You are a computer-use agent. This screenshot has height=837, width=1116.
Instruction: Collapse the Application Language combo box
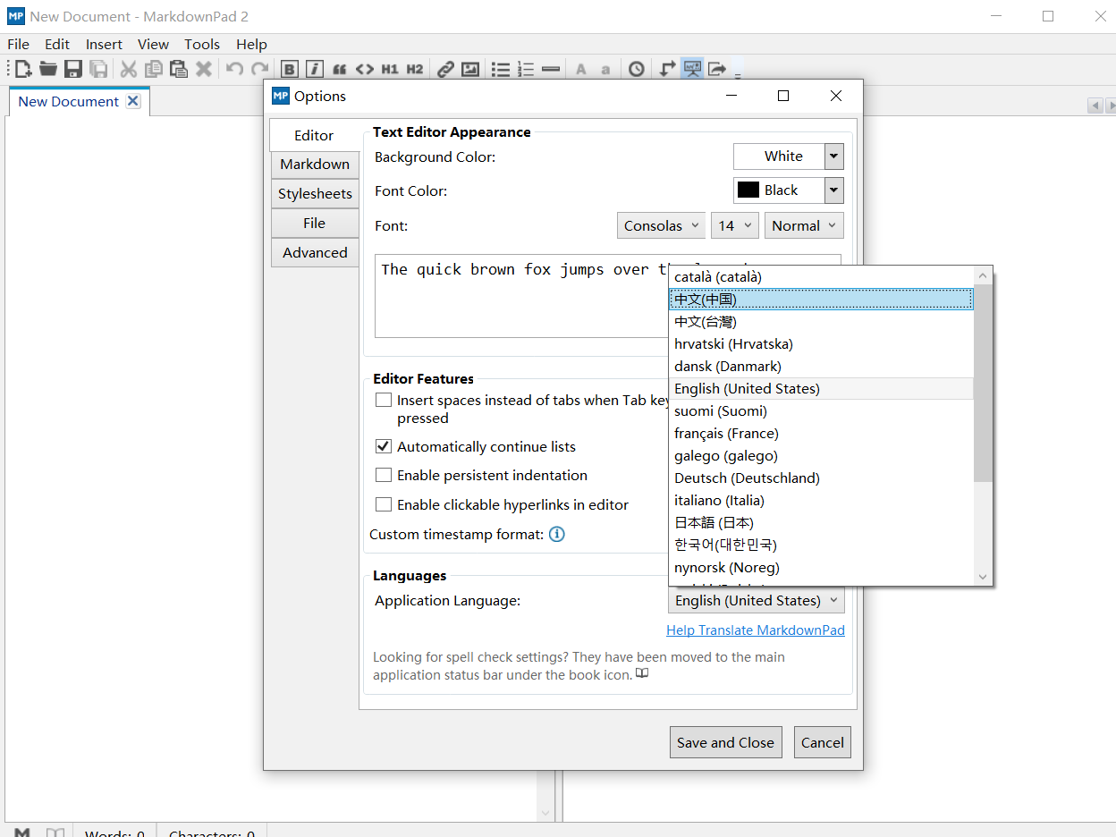757,601
